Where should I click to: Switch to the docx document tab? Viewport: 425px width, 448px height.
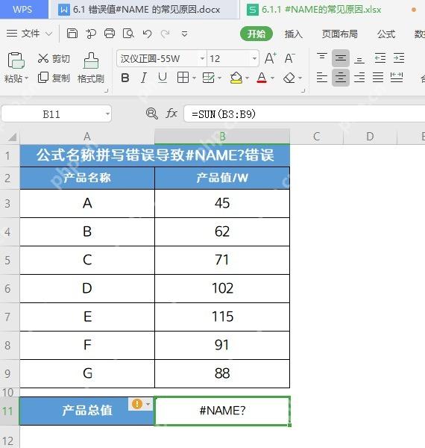click(144, 10)
